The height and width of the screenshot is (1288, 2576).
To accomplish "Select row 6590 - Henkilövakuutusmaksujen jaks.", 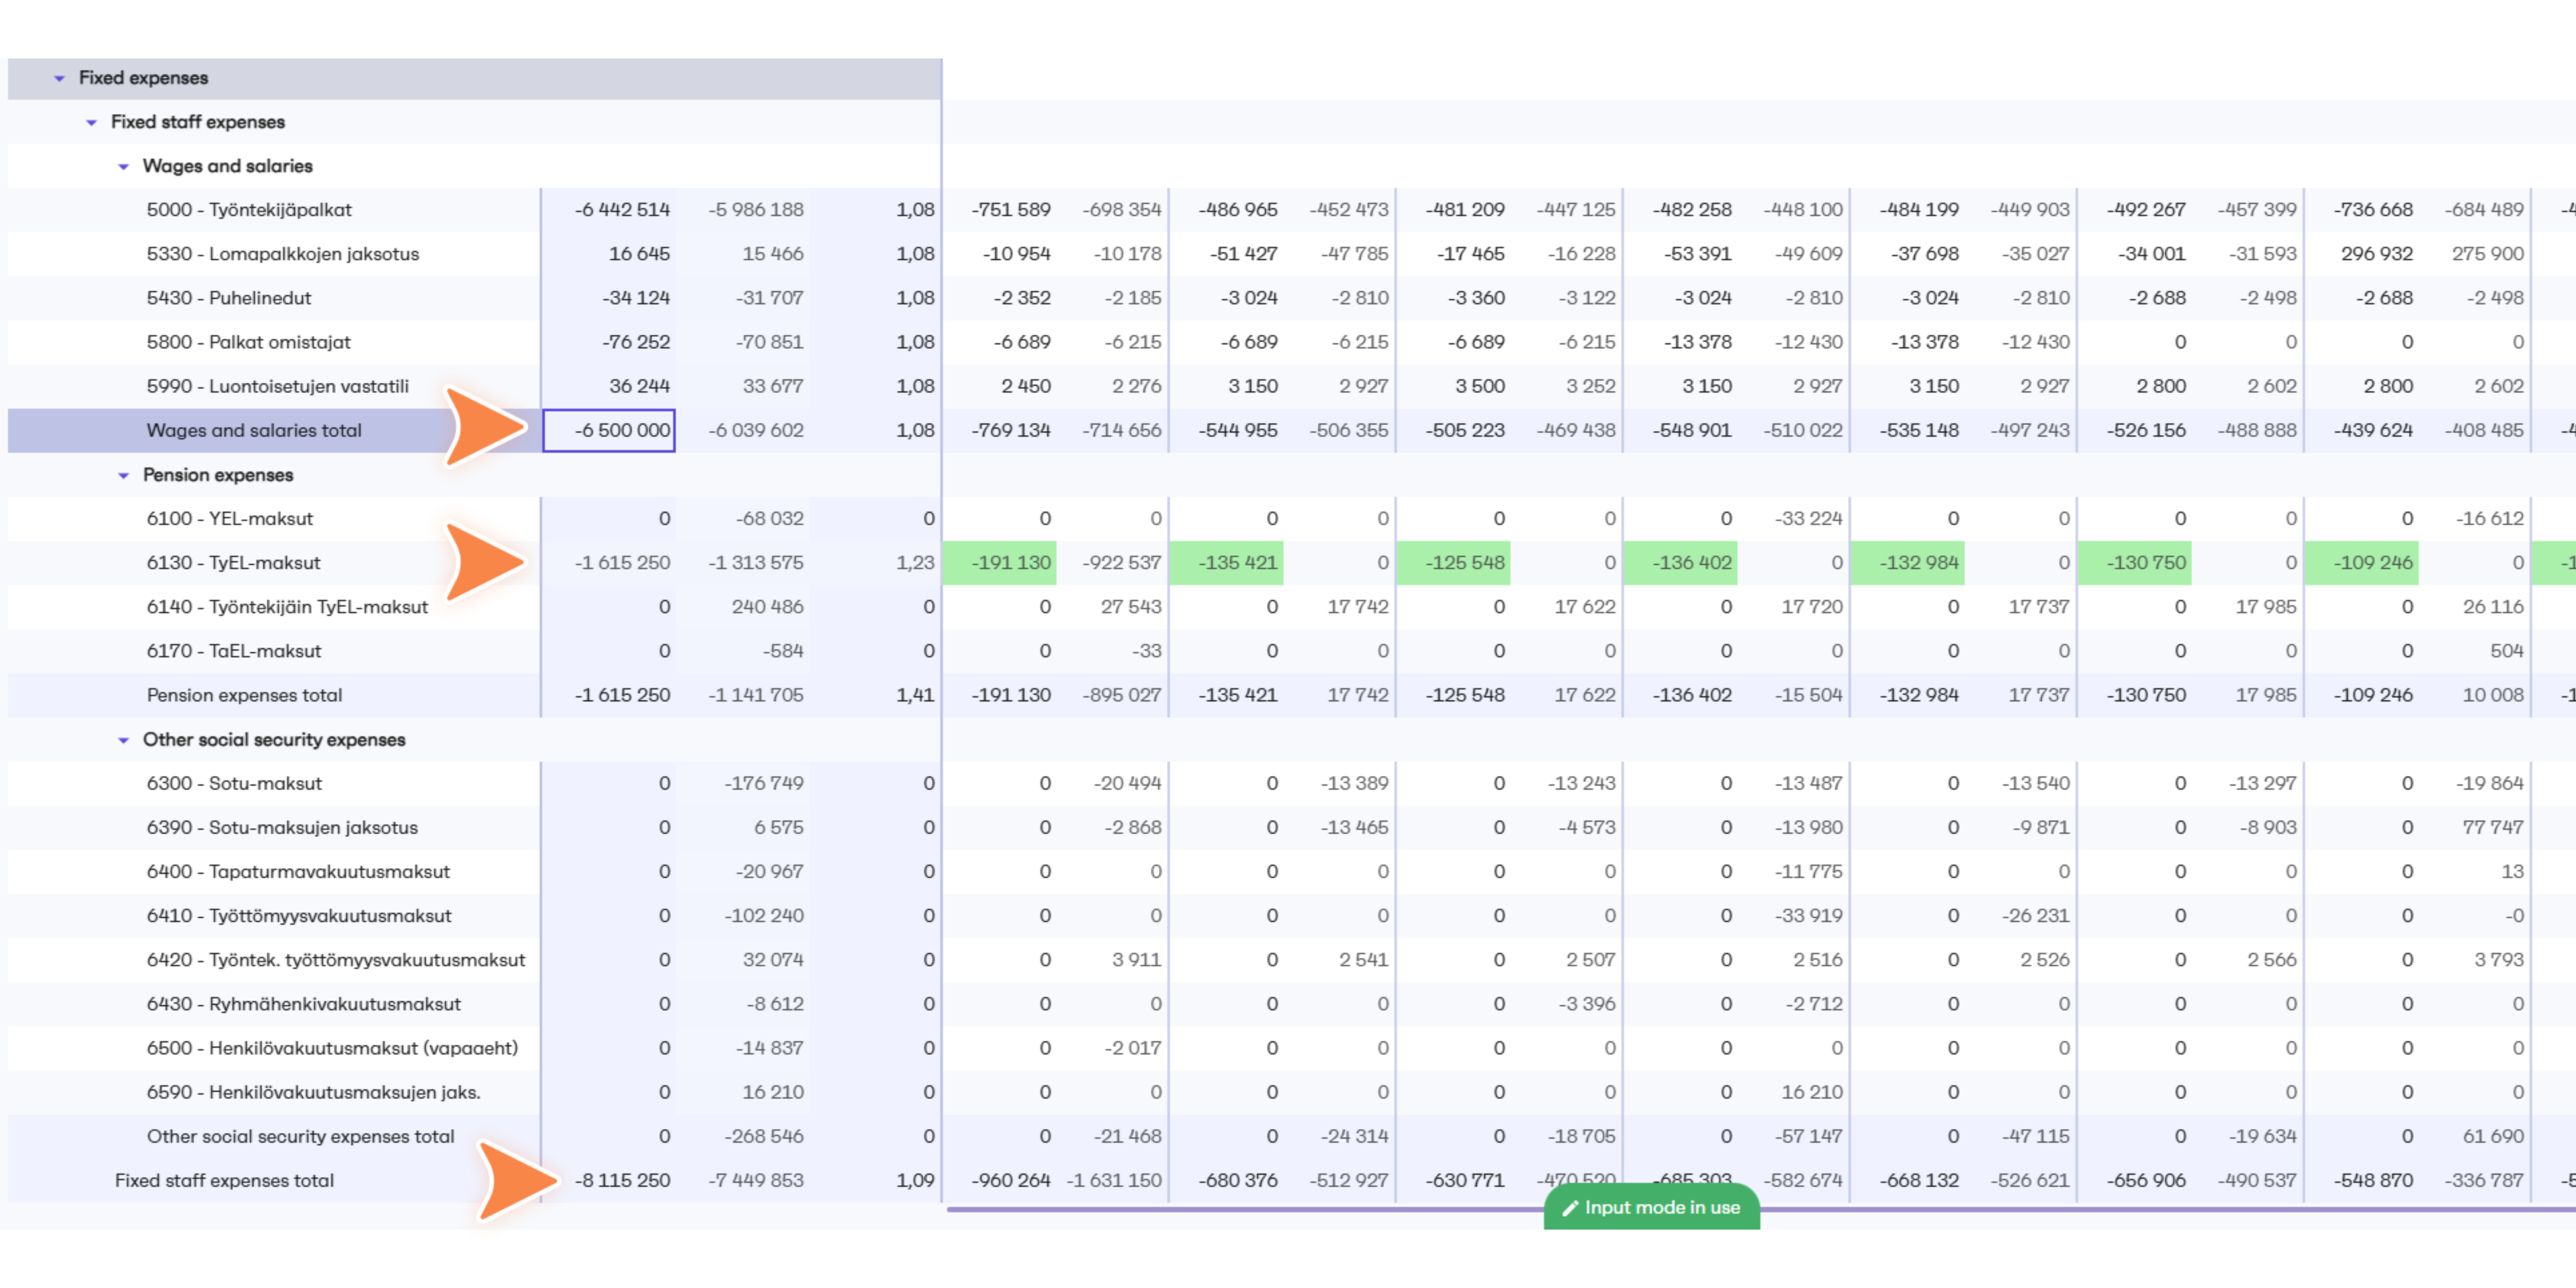I will click(314, 1092).
